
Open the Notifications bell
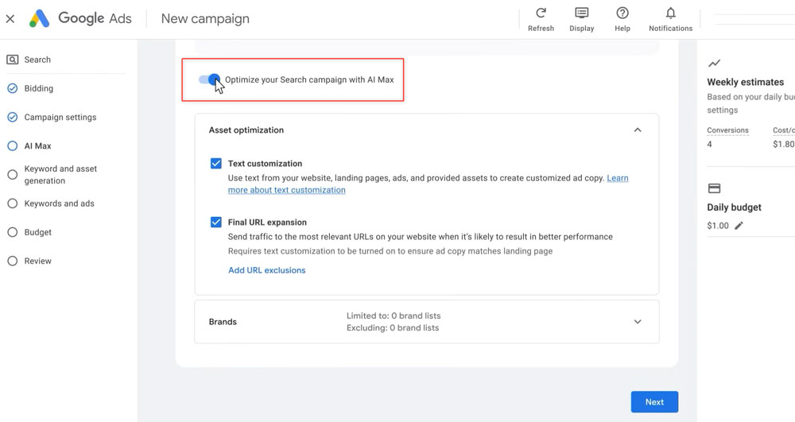pos(670,14)
